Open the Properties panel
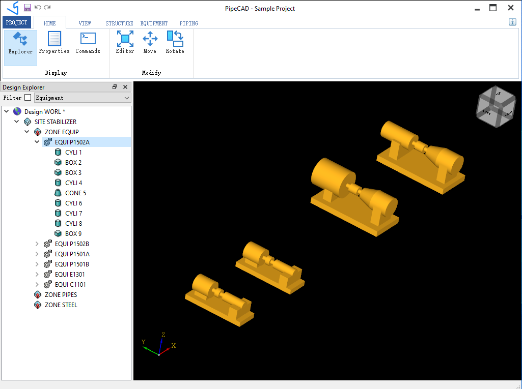522x389 pixels. [x=54, y=43]
